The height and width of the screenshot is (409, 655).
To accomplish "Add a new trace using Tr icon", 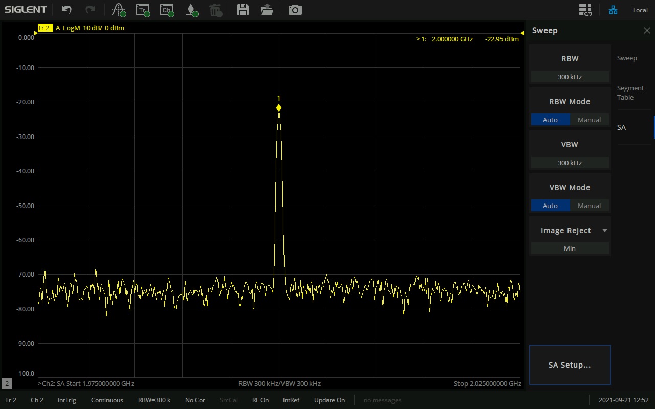I will click(143, 10).
